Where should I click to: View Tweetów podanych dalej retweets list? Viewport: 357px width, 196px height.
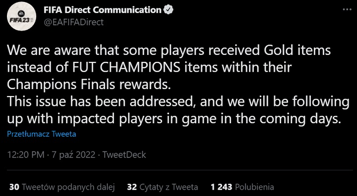tap(68, 187)
